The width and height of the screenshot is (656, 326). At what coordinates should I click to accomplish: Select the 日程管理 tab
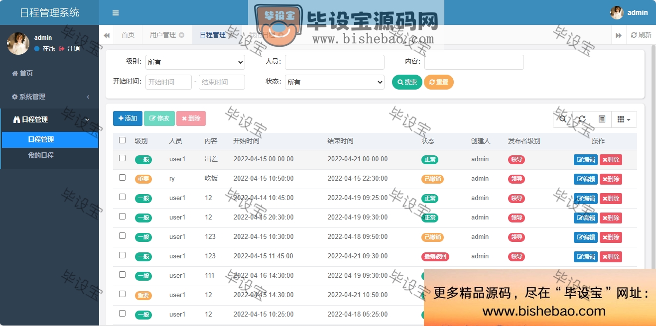tap(213, 35)
